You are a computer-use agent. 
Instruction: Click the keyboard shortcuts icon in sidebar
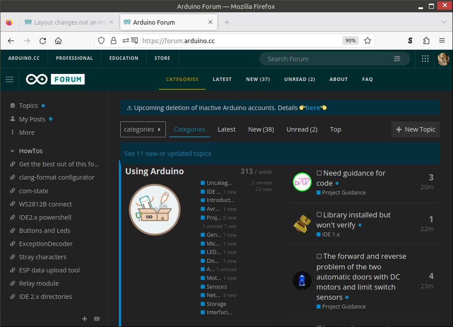coord(96,319)
